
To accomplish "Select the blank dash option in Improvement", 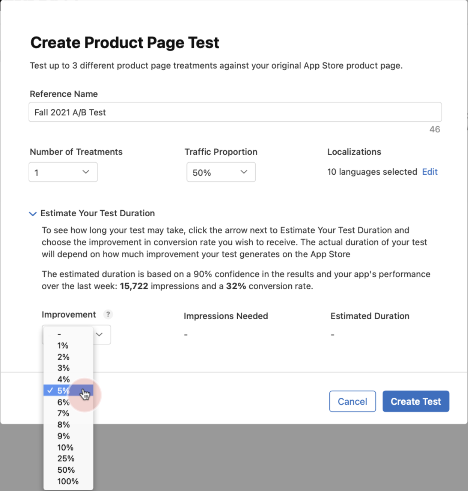I will (x=59, y=334).
